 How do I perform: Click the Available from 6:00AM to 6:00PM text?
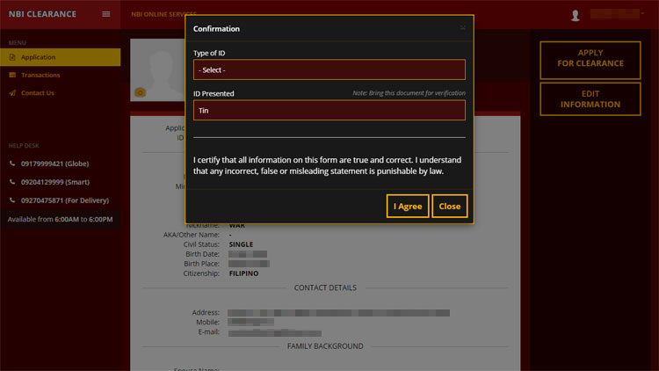60,219
